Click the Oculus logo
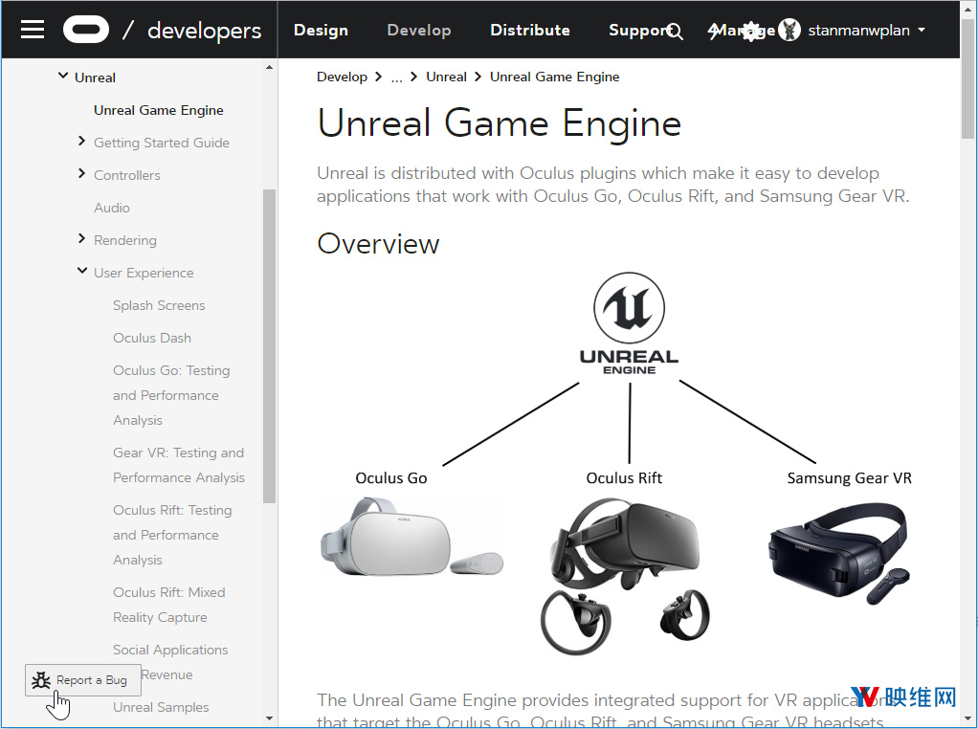The height and width of the screenshot is (729, 978). click(x=86, y=30)
